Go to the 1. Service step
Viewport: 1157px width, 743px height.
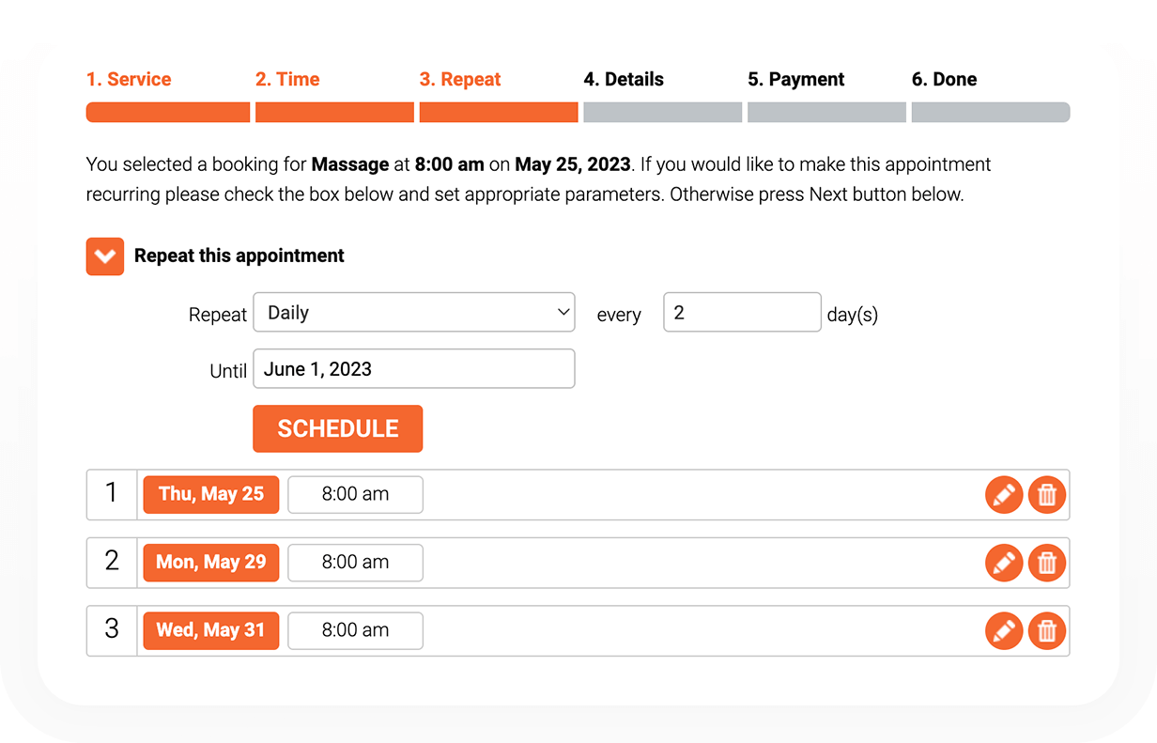pyautogui.click(x=129, y=80)
